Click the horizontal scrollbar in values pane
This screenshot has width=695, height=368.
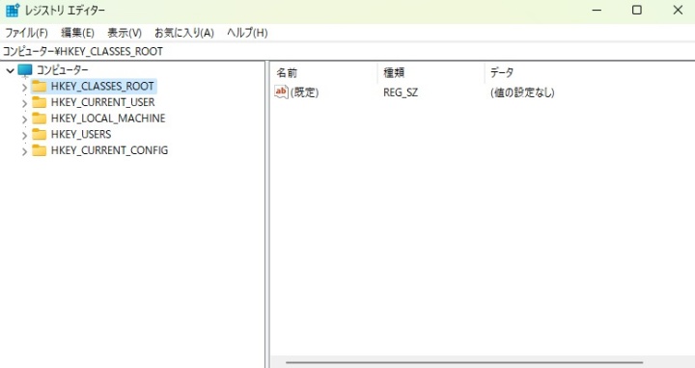click(x=463, y=362)
